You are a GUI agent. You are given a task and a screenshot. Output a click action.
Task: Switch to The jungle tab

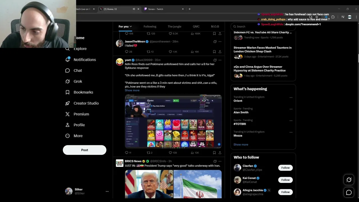pyautogui.click(x=174, y=26)
